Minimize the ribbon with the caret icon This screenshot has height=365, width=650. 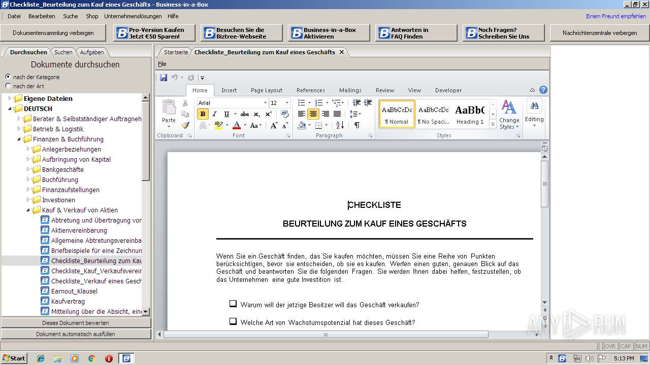tap(533, 90)
